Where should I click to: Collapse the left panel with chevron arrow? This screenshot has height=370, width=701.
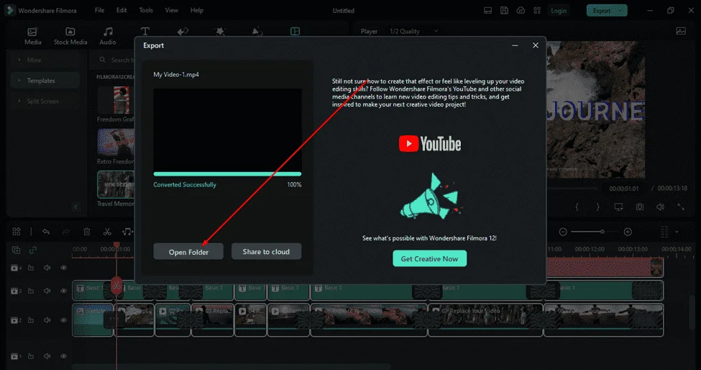coord(75,207)
